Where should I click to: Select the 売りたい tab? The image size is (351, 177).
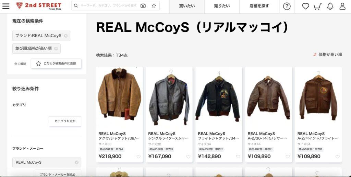222,6
